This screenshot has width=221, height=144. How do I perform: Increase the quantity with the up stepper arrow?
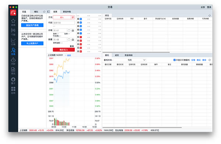point(69,39)
